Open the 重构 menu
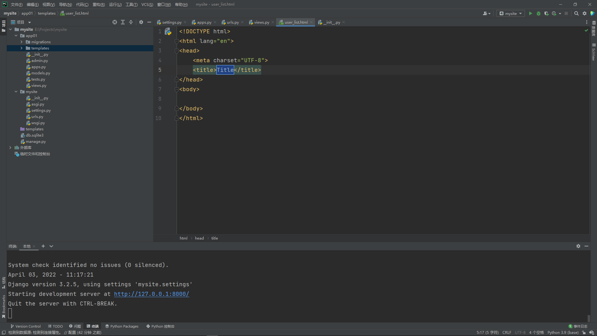 (x=99, y=4)
